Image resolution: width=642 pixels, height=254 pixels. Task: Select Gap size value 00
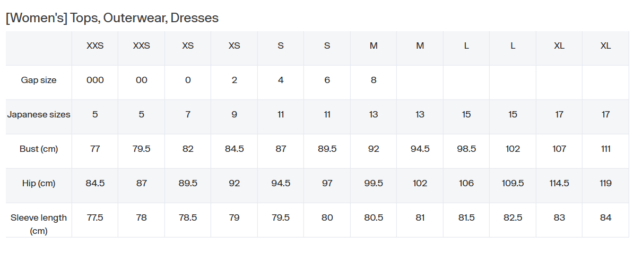tap(141, 80)
